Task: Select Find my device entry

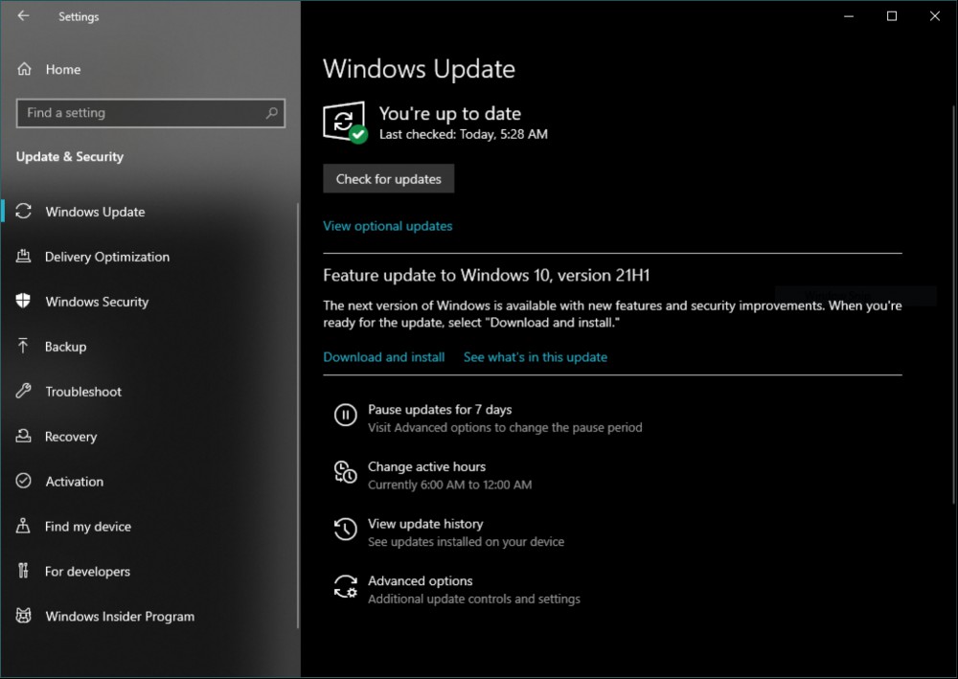Action: click(x=149, y=527)
